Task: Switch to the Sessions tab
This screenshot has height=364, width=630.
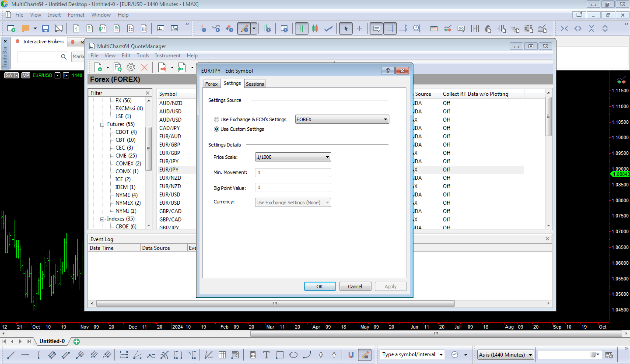Action: coord(255,84)
